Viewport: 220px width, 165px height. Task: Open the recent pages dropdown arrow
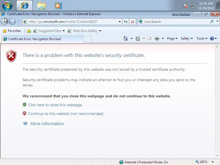tap(18, 22)
